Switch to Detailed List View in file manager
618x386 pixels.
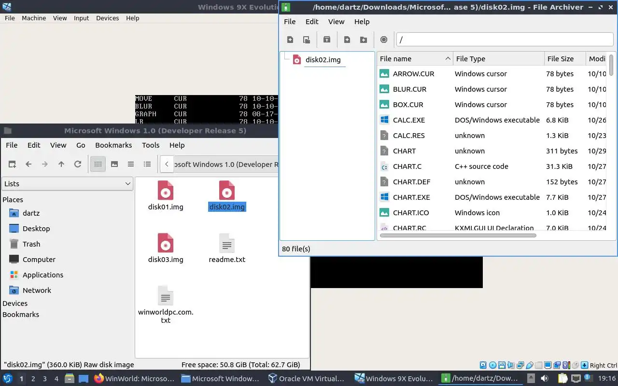147,164
